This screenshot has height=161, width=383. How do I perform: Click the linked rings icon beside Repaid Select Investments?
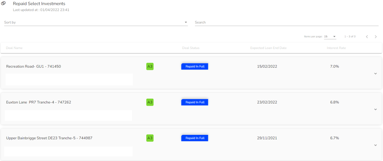click(4, 4)
